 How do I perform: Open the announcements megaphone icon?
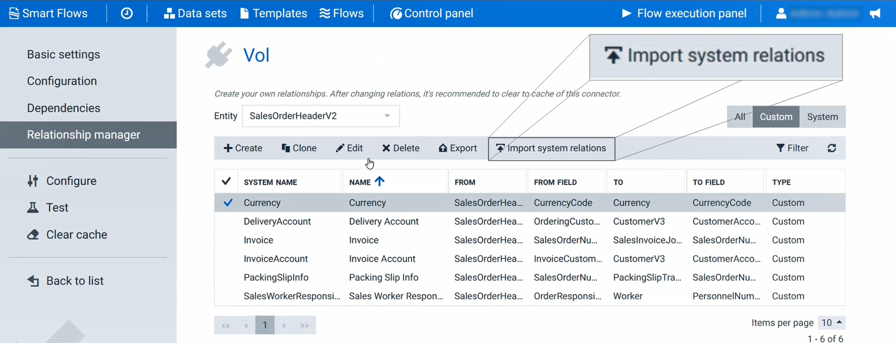(875, 13)
